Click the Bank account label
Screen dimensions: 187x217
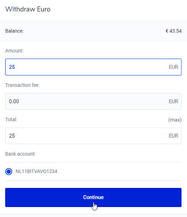pos(20,154)
